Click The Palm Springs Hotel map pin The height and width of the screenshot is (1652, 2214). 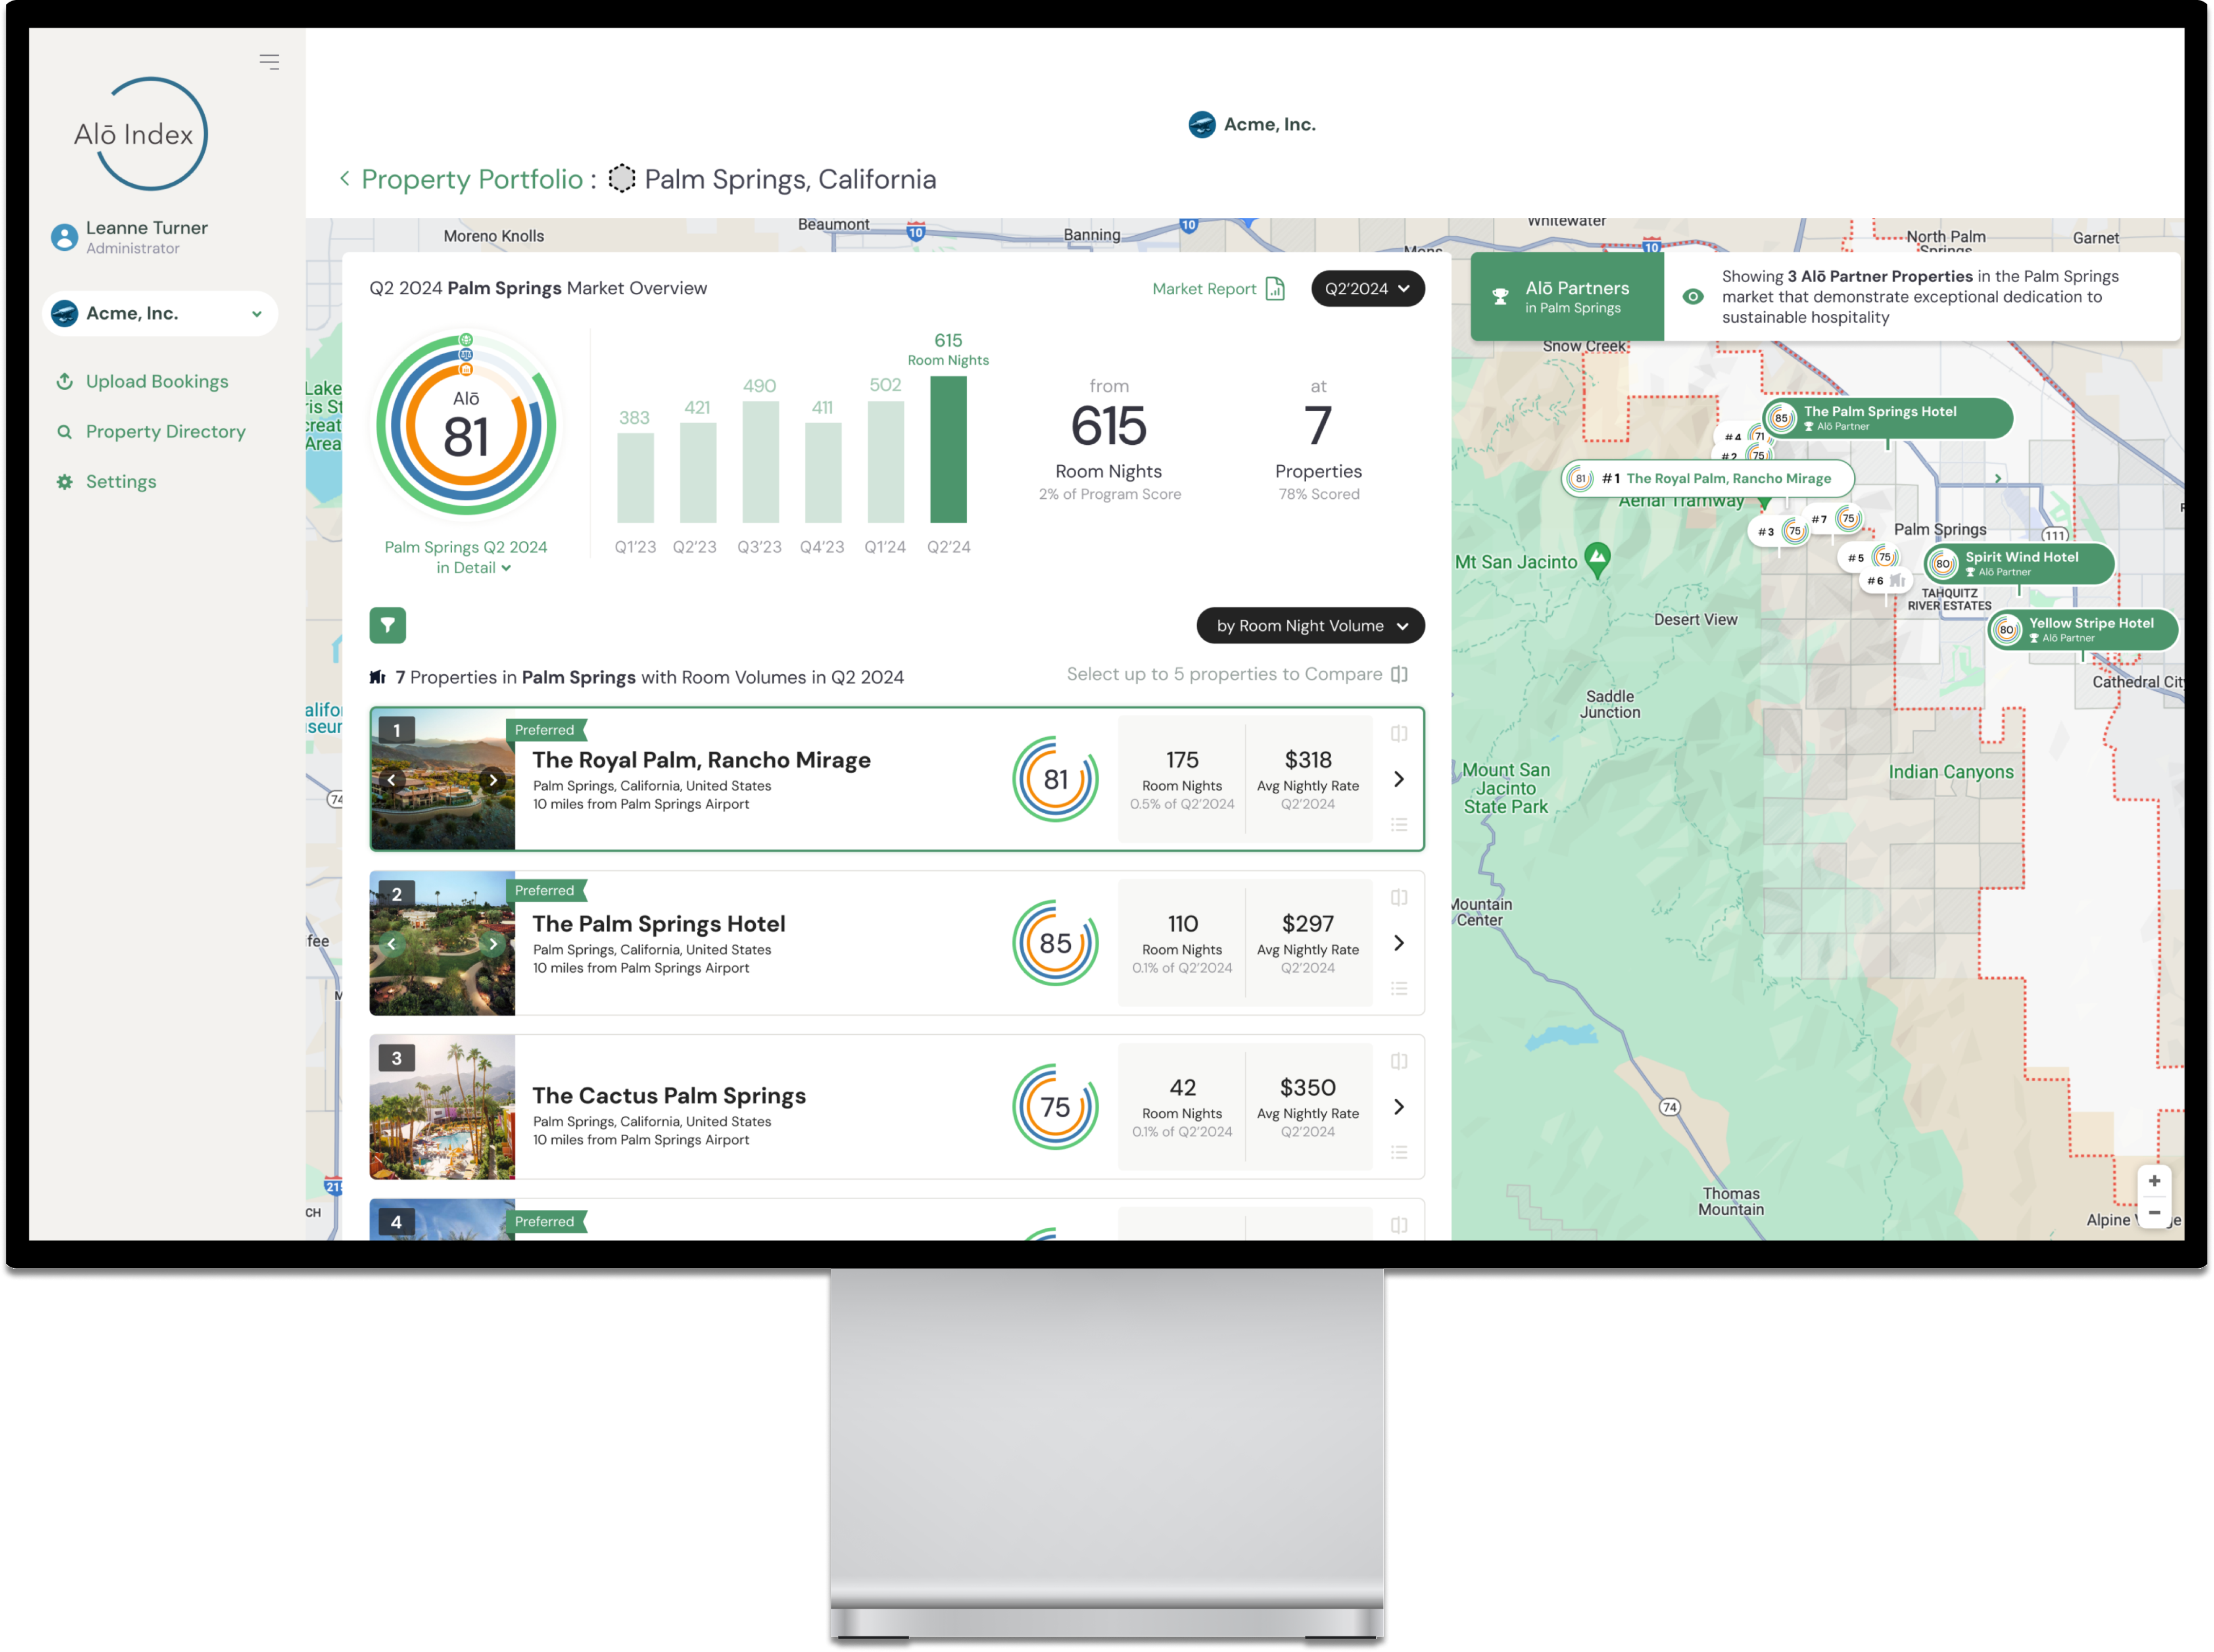click(x=1887, y=418)
